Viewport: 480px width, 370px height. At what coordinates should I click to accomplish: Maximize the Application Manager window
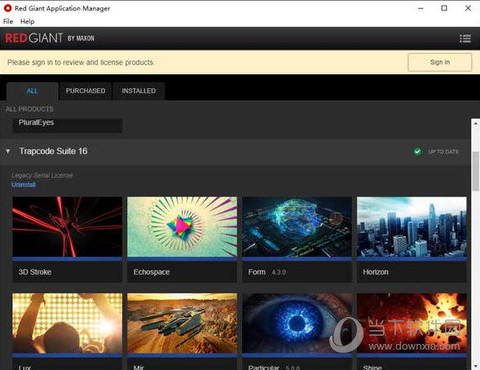pyautogui.click(x=444, y=8)
